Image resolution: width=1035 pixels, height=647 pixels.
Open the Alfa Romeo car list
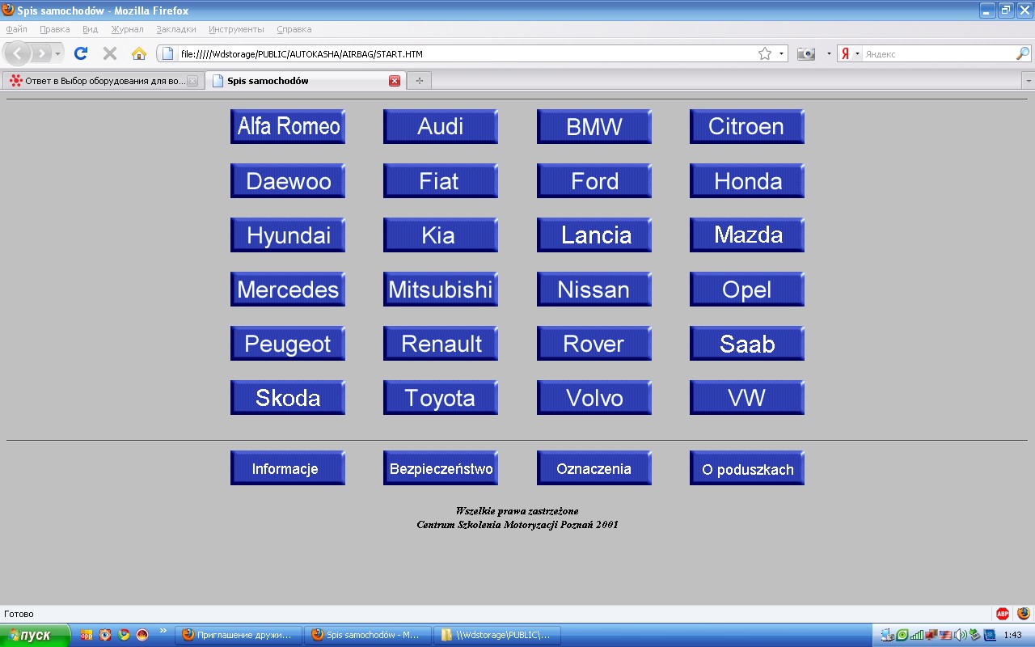point(288,127)
